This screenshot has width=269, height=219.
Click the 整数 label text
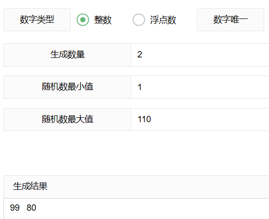103,20
